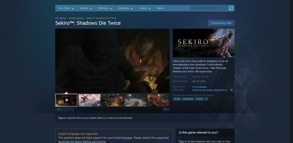Open the Games dropdown menu
The image size is (293, 143).
pyautogui.click(x=86, y=8)
